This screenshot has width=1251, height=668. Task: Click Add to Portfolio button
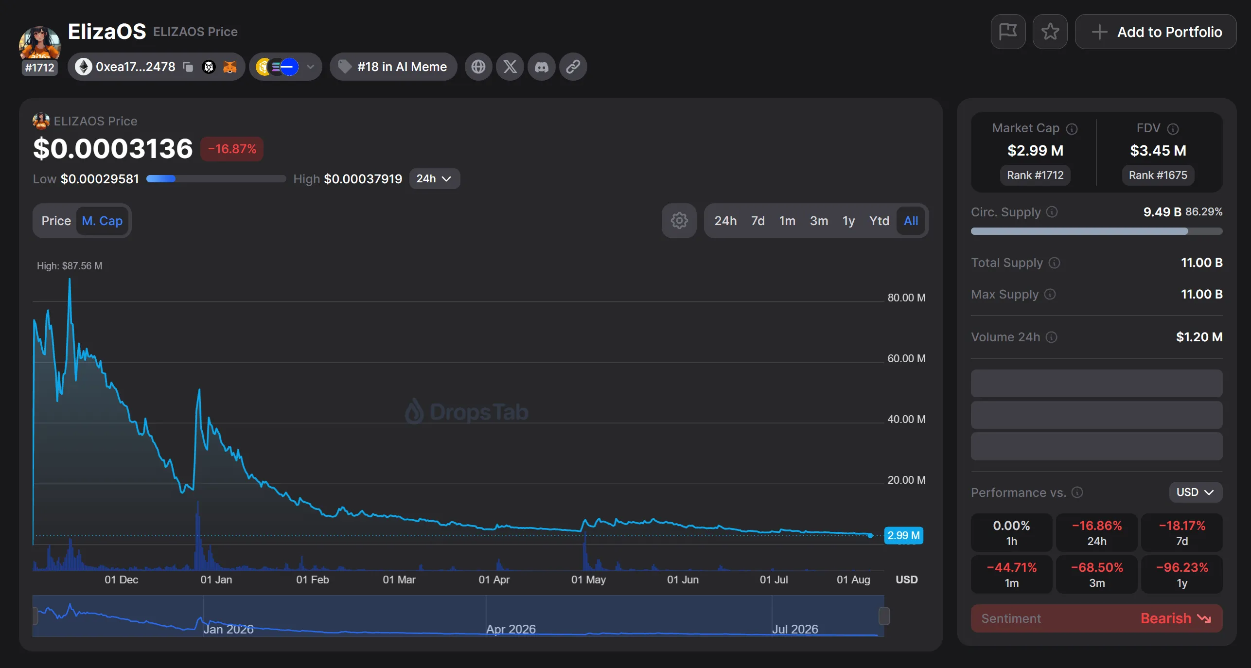[x=1156, y=32]
